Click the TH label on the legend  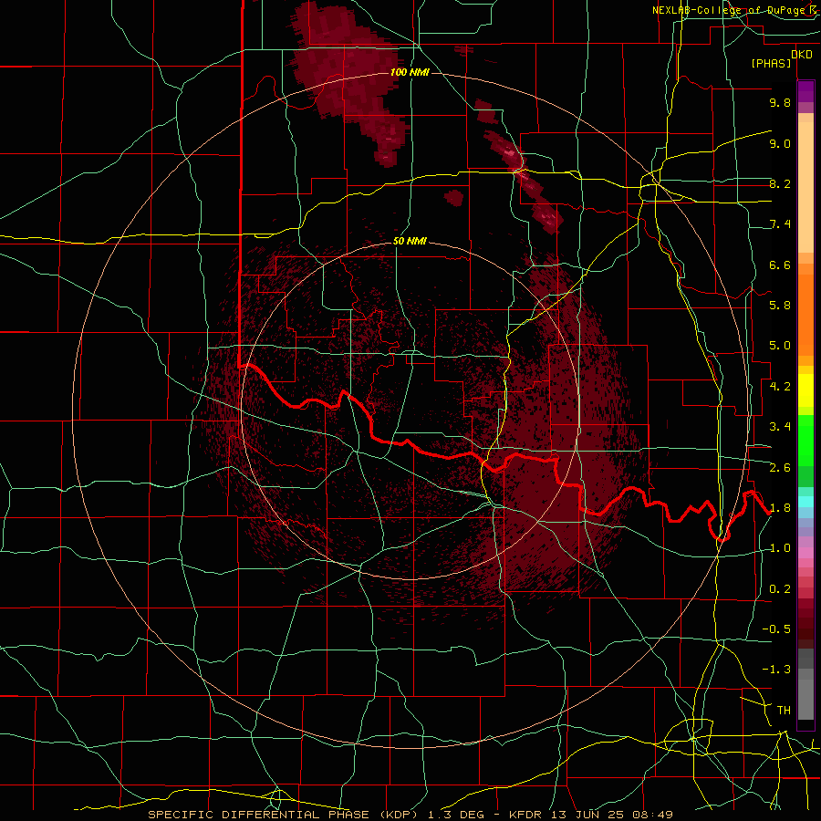784,711
